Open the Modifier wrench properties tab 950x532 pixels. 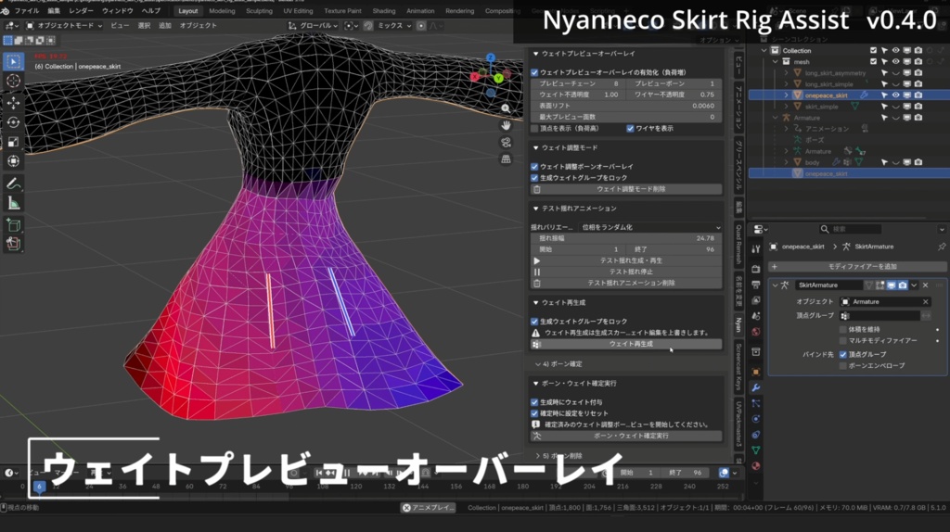(x=755, y=387)
